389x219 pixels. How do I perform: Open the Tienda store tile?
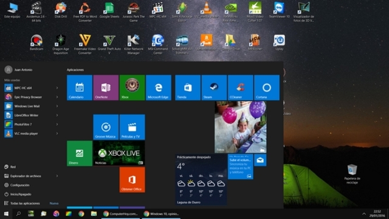click(188, 88)
